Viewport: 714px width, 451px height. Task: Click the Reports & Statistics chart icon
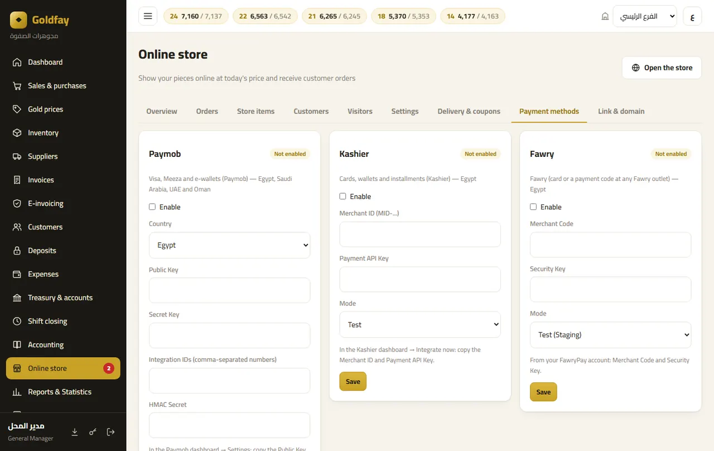point(17,392)
